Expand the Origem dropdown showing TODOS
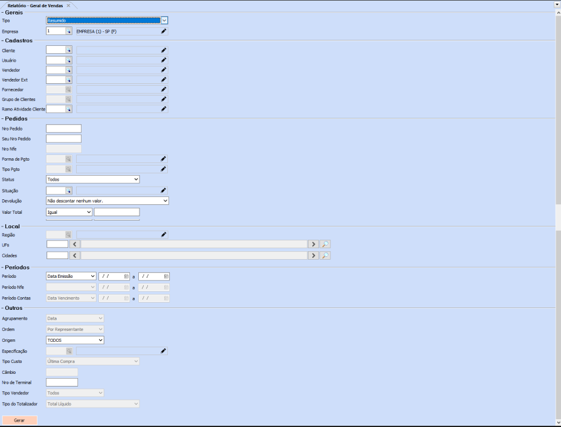Image resolution: width=561 pixels, height=427 pixels. point(100,340)
